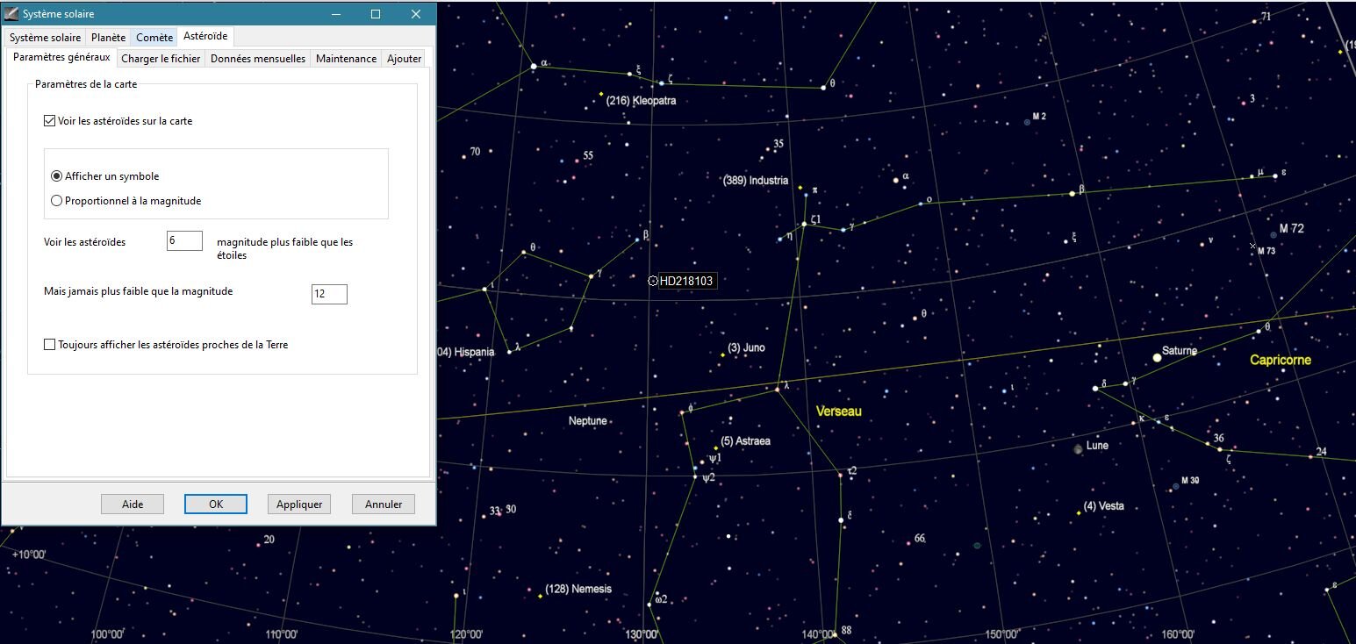The height and width of the screenshot is (644, 1356).
Task: Maximize the Système solaire dialog
Action: [376, 14]
